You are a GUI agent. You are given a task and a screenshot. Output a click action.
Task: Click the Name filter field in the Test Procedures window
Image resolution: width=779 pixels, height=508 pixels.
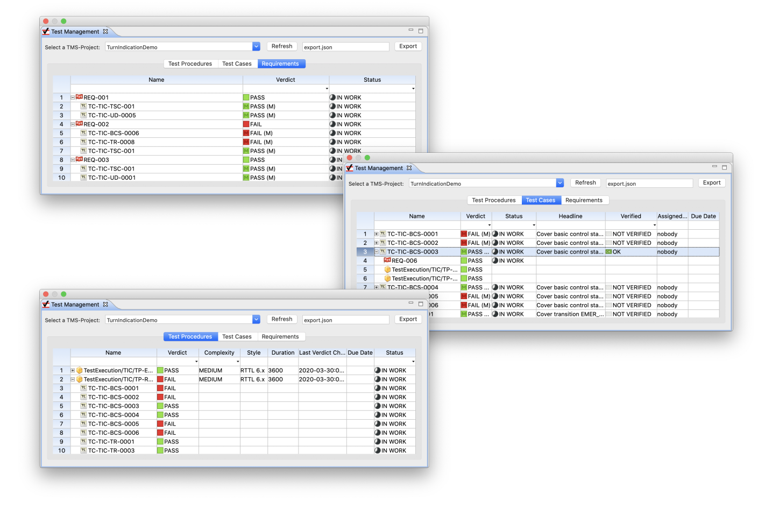coord(114,362)
